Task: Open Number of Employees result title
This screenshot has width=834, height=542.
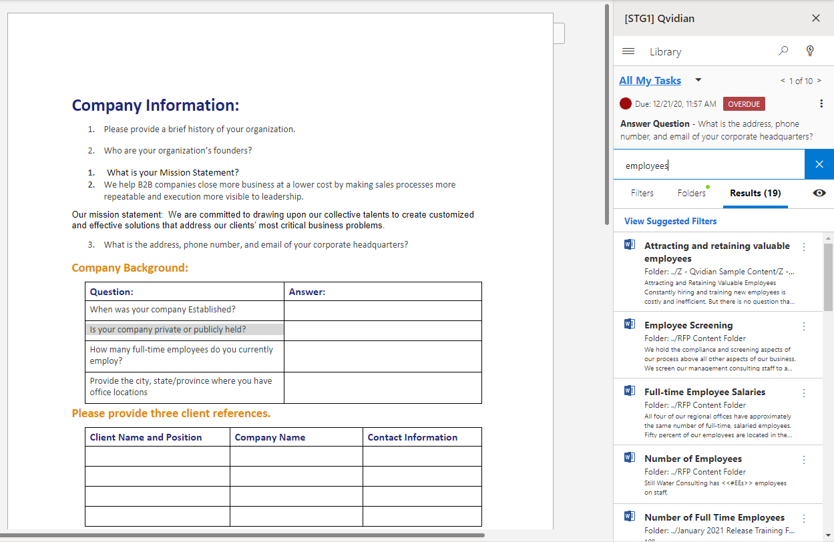Action: pos(693,459)
